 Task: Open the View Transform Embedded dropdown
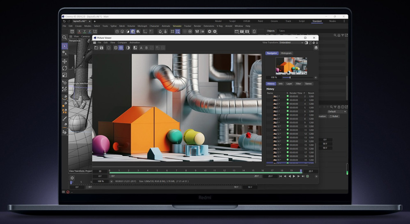click(x=291, y=43)
